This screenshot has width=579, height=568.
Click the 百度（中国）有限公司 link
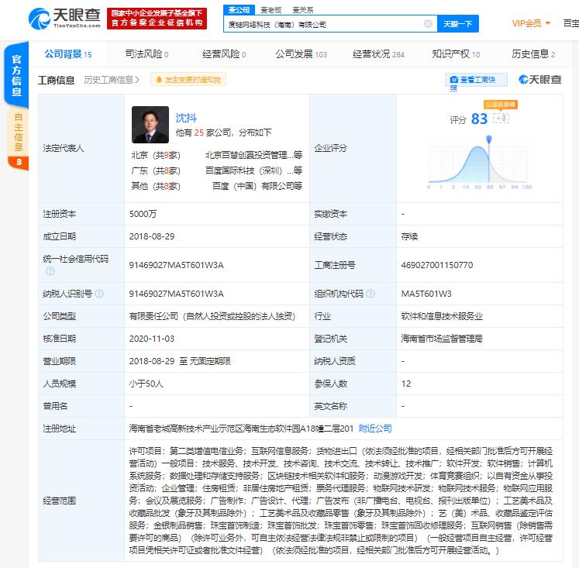257,186
